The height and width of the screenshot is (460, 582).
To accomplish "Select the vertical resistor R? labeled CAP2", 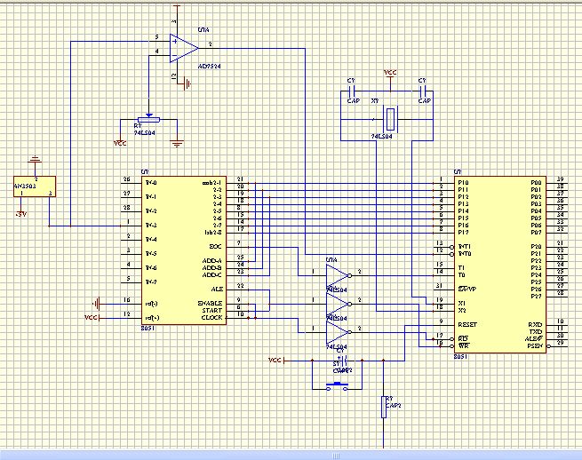I will click(x=384, y=408).
